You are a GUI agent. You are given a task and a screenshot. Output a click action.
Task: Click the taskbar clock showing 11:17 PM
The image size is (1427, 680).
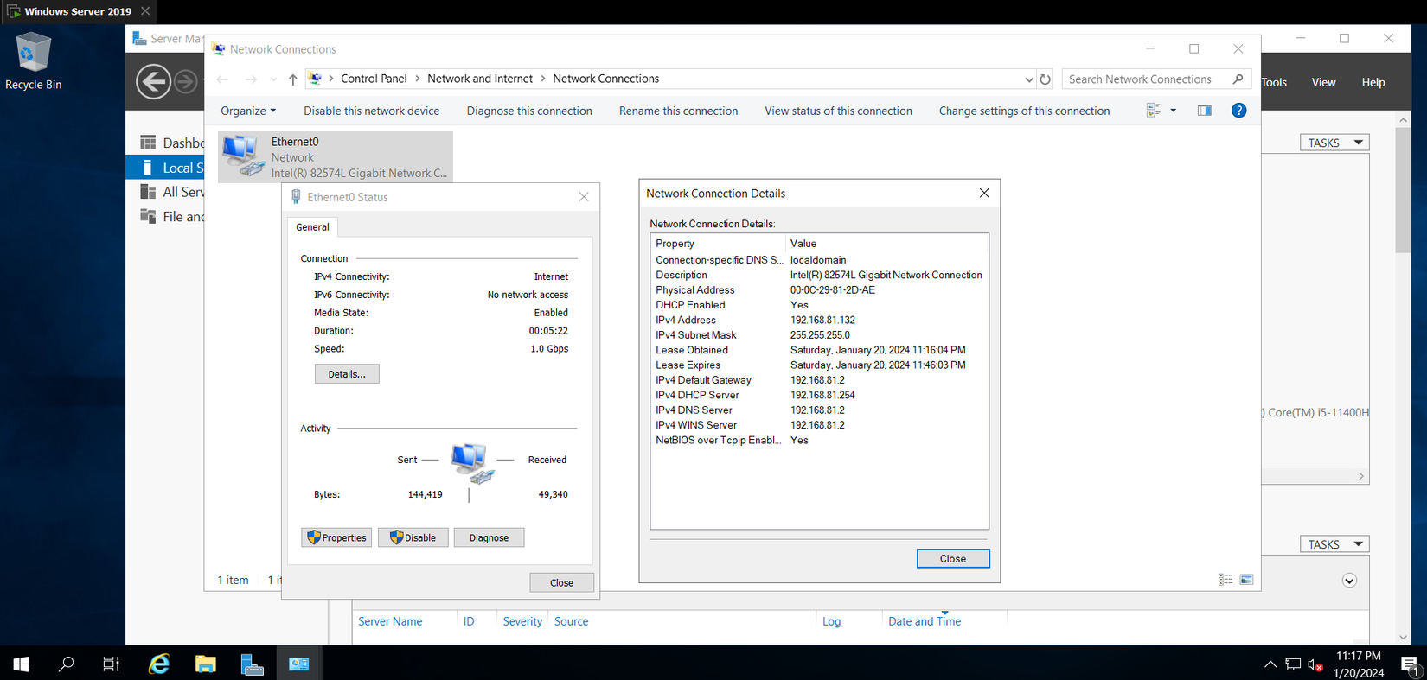coord(1359,664)
